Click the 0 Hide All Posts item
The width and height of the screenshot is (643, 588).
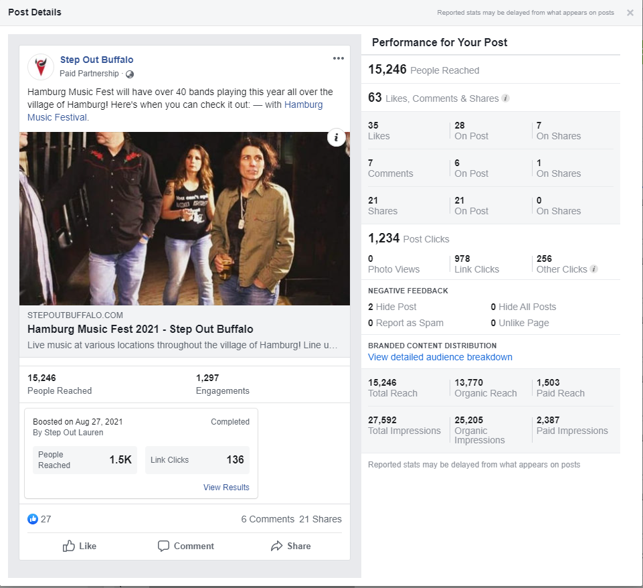523,307
